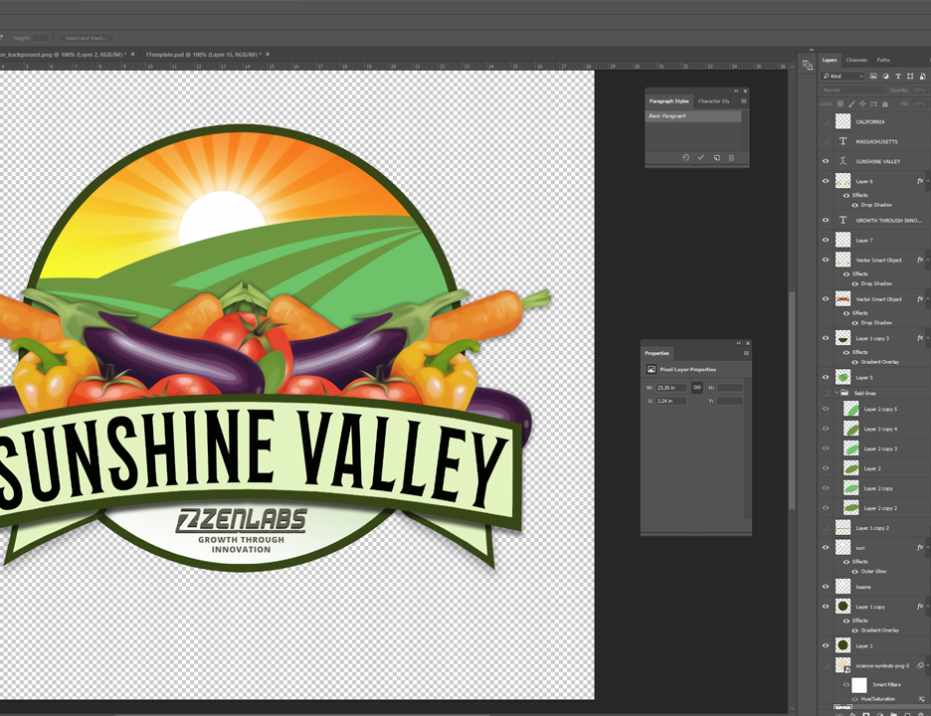This screenshot has width=931, height=716.
Task: Collapse smart filters on science-symbols-png-5
Action: click(927, 665)
